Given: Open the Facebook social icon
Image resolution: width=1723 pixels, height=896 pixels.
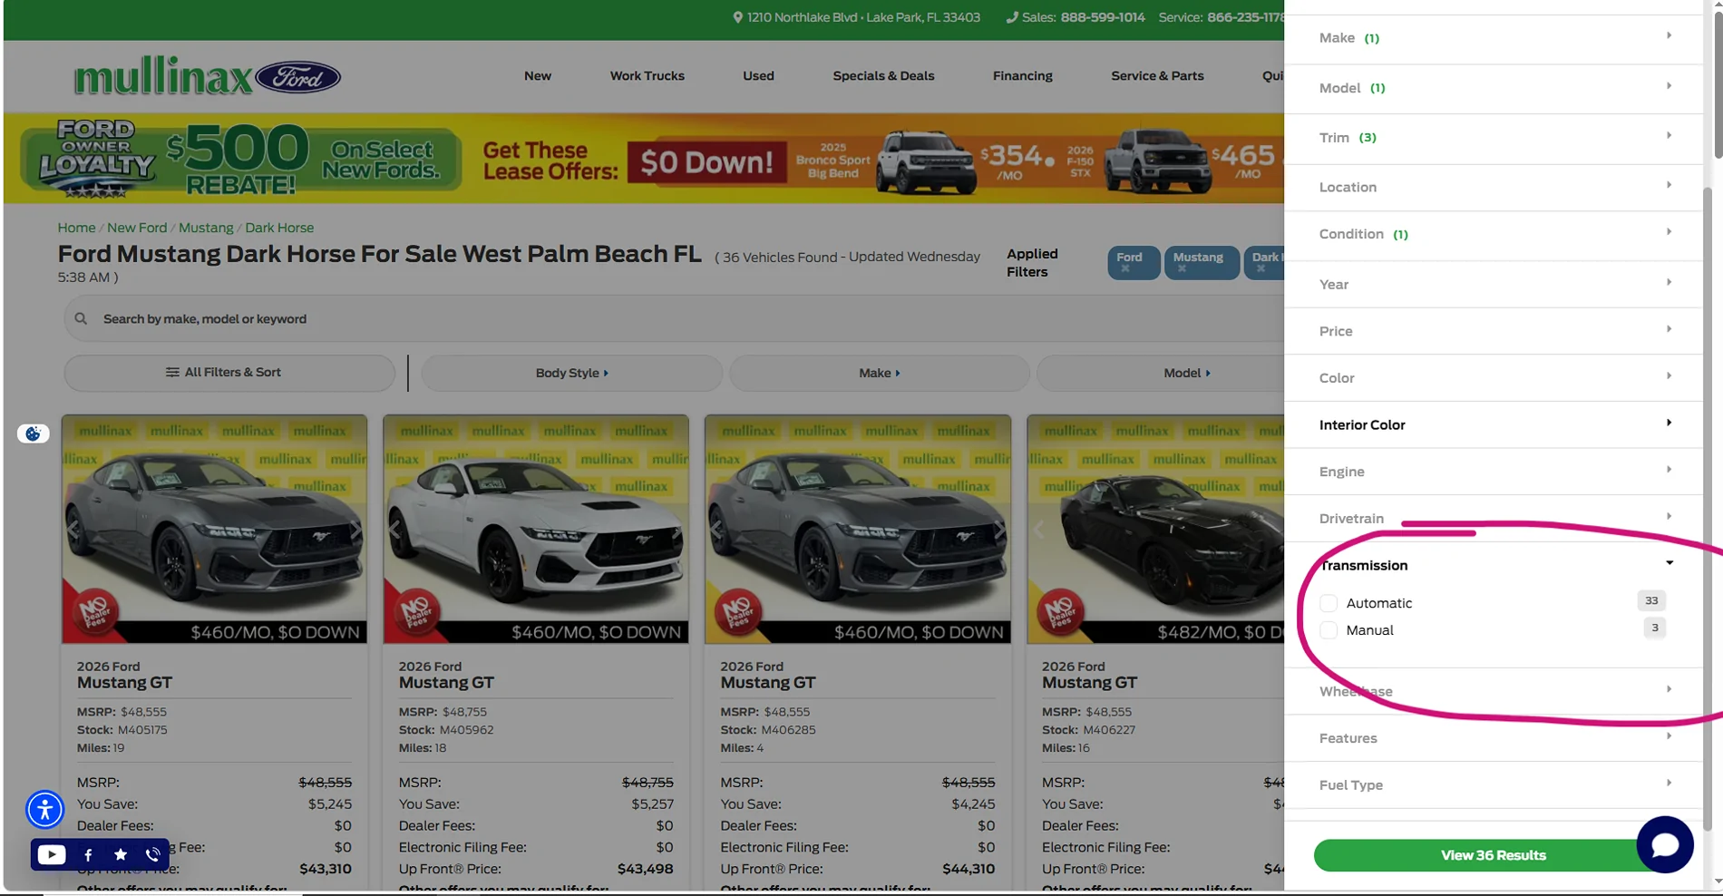Looking at the screenshot, I should [88, 854].
